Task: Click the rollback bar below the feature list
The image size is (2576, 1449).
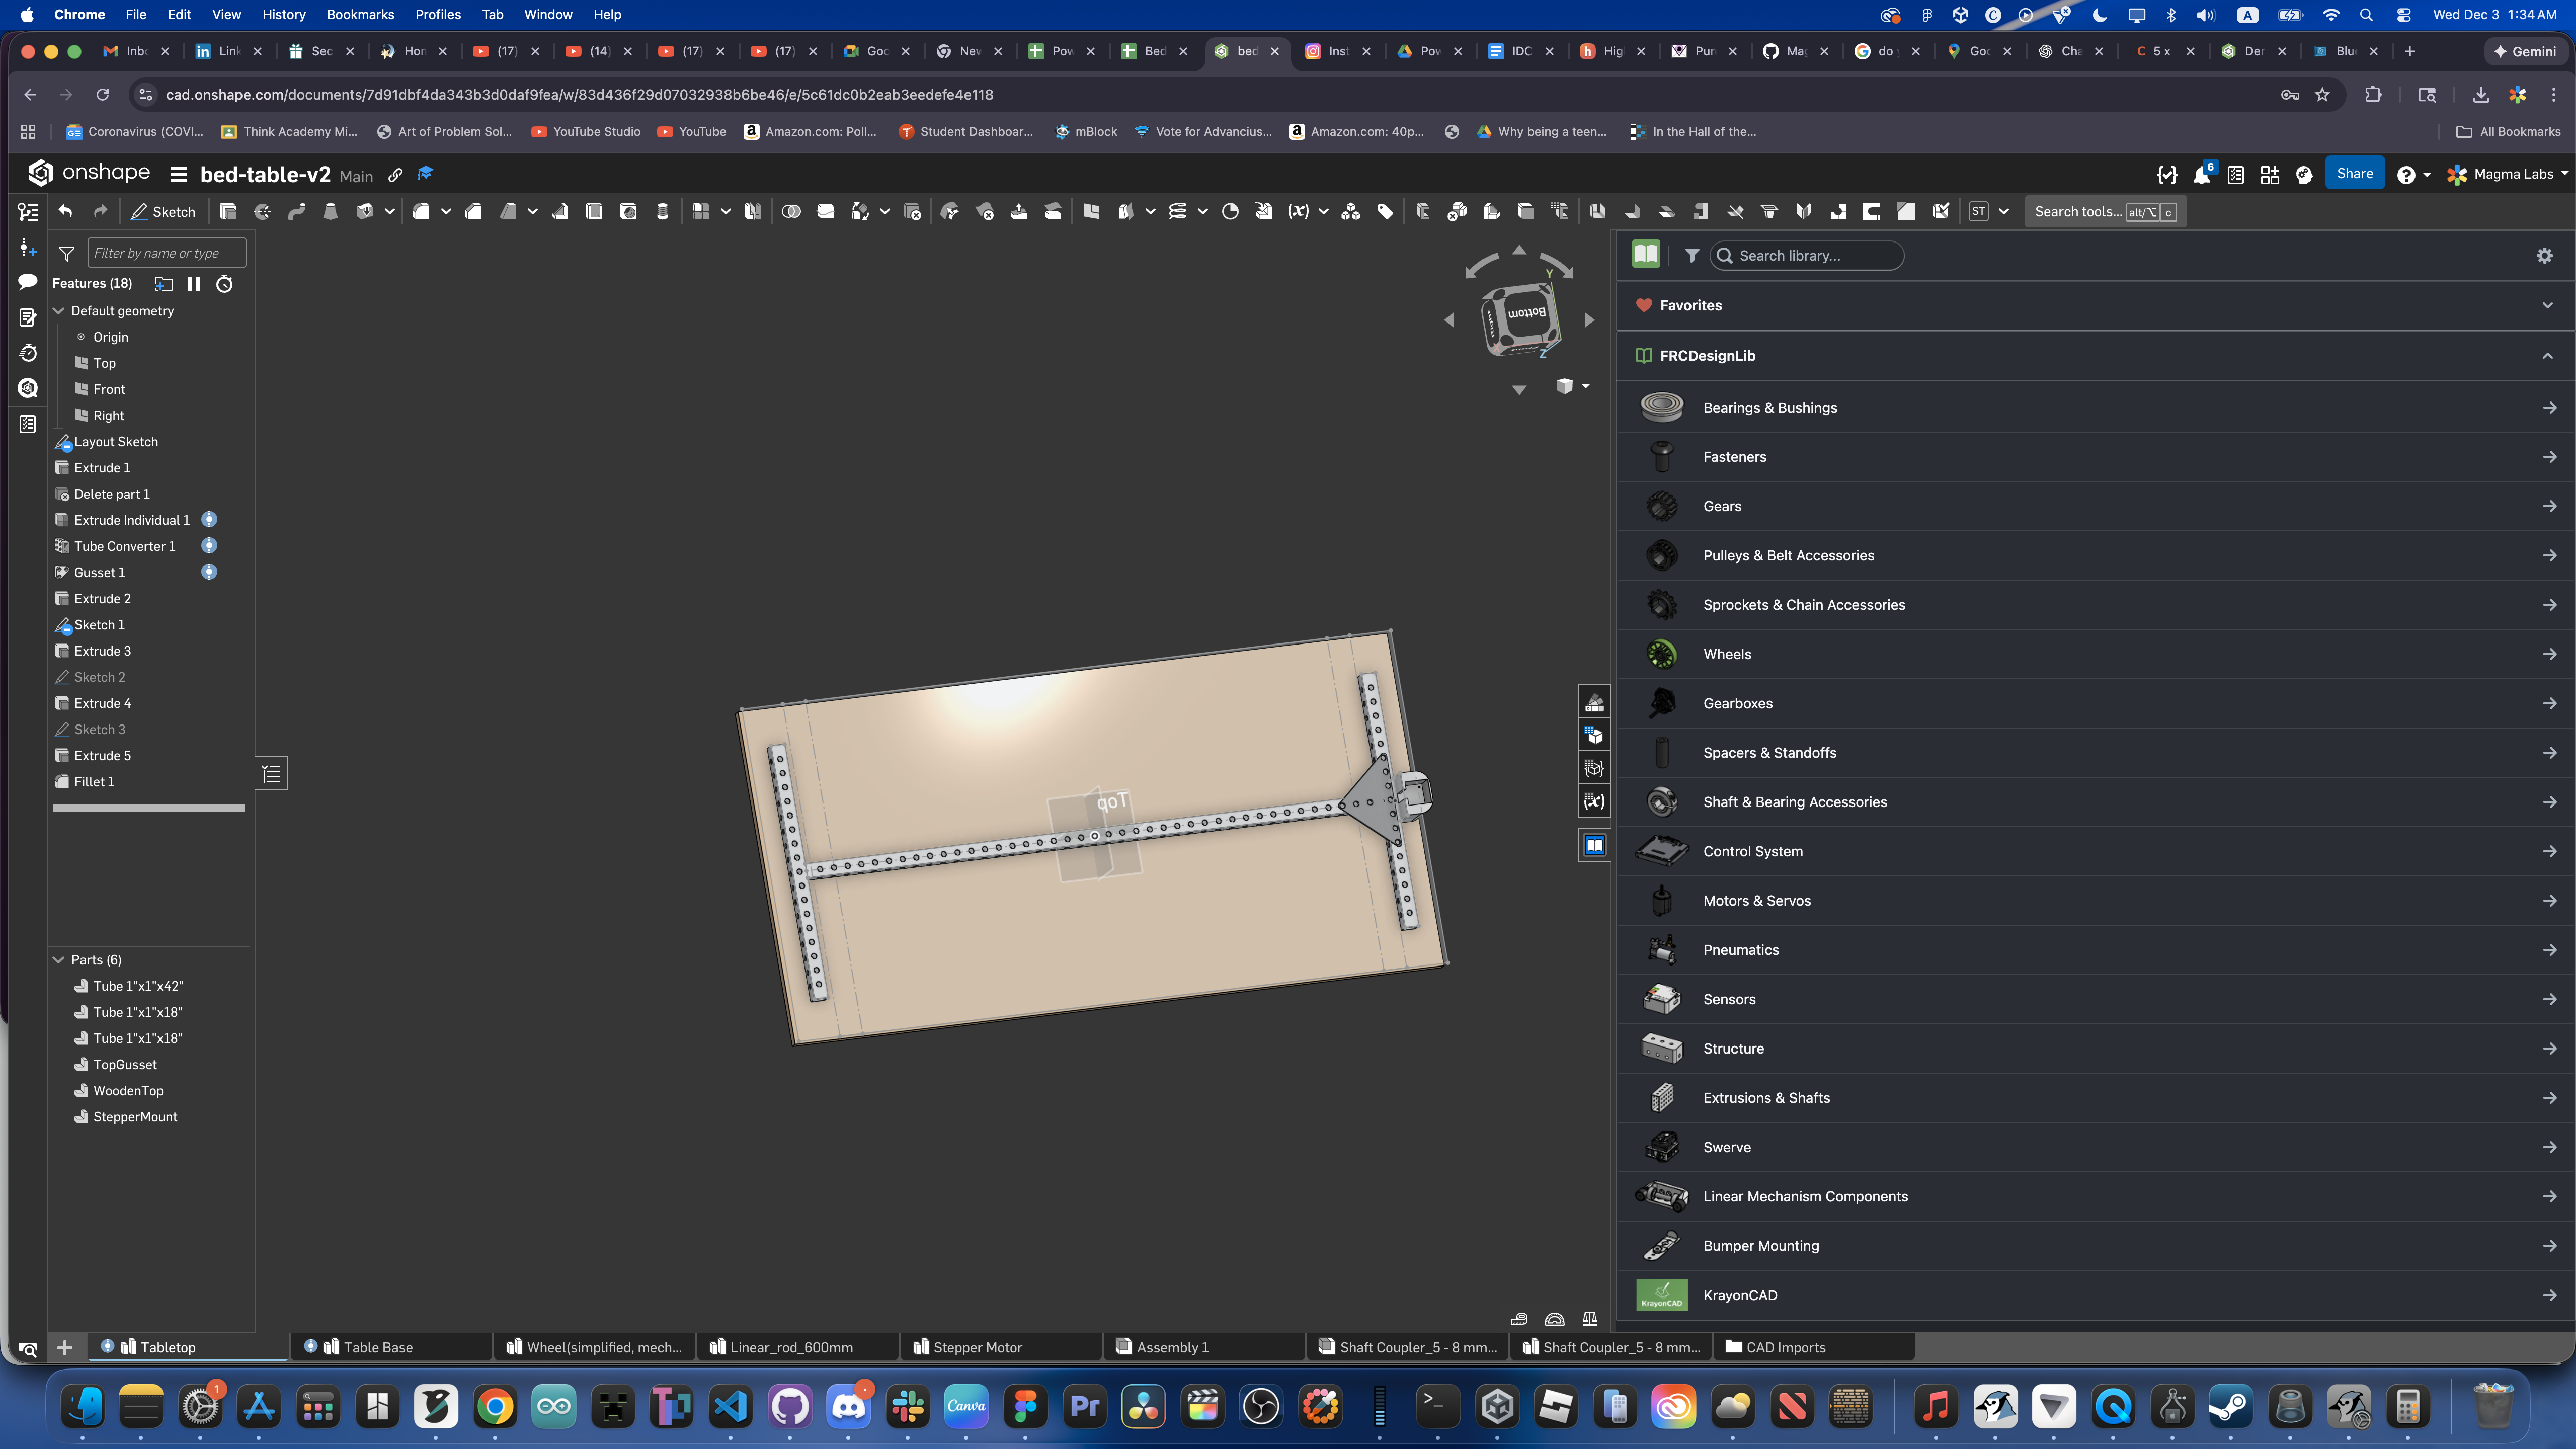Action: pyautogui.click(x=147, y=808)
